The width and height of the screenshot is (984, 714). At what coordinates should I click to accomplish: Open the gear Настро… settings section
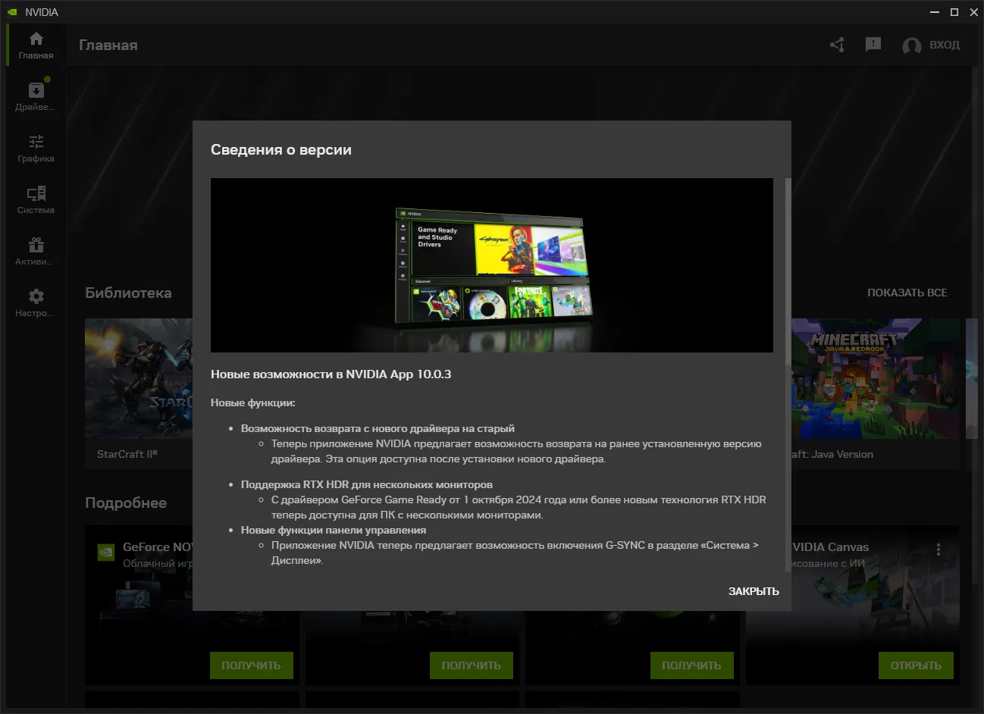(x=36, y=302)
